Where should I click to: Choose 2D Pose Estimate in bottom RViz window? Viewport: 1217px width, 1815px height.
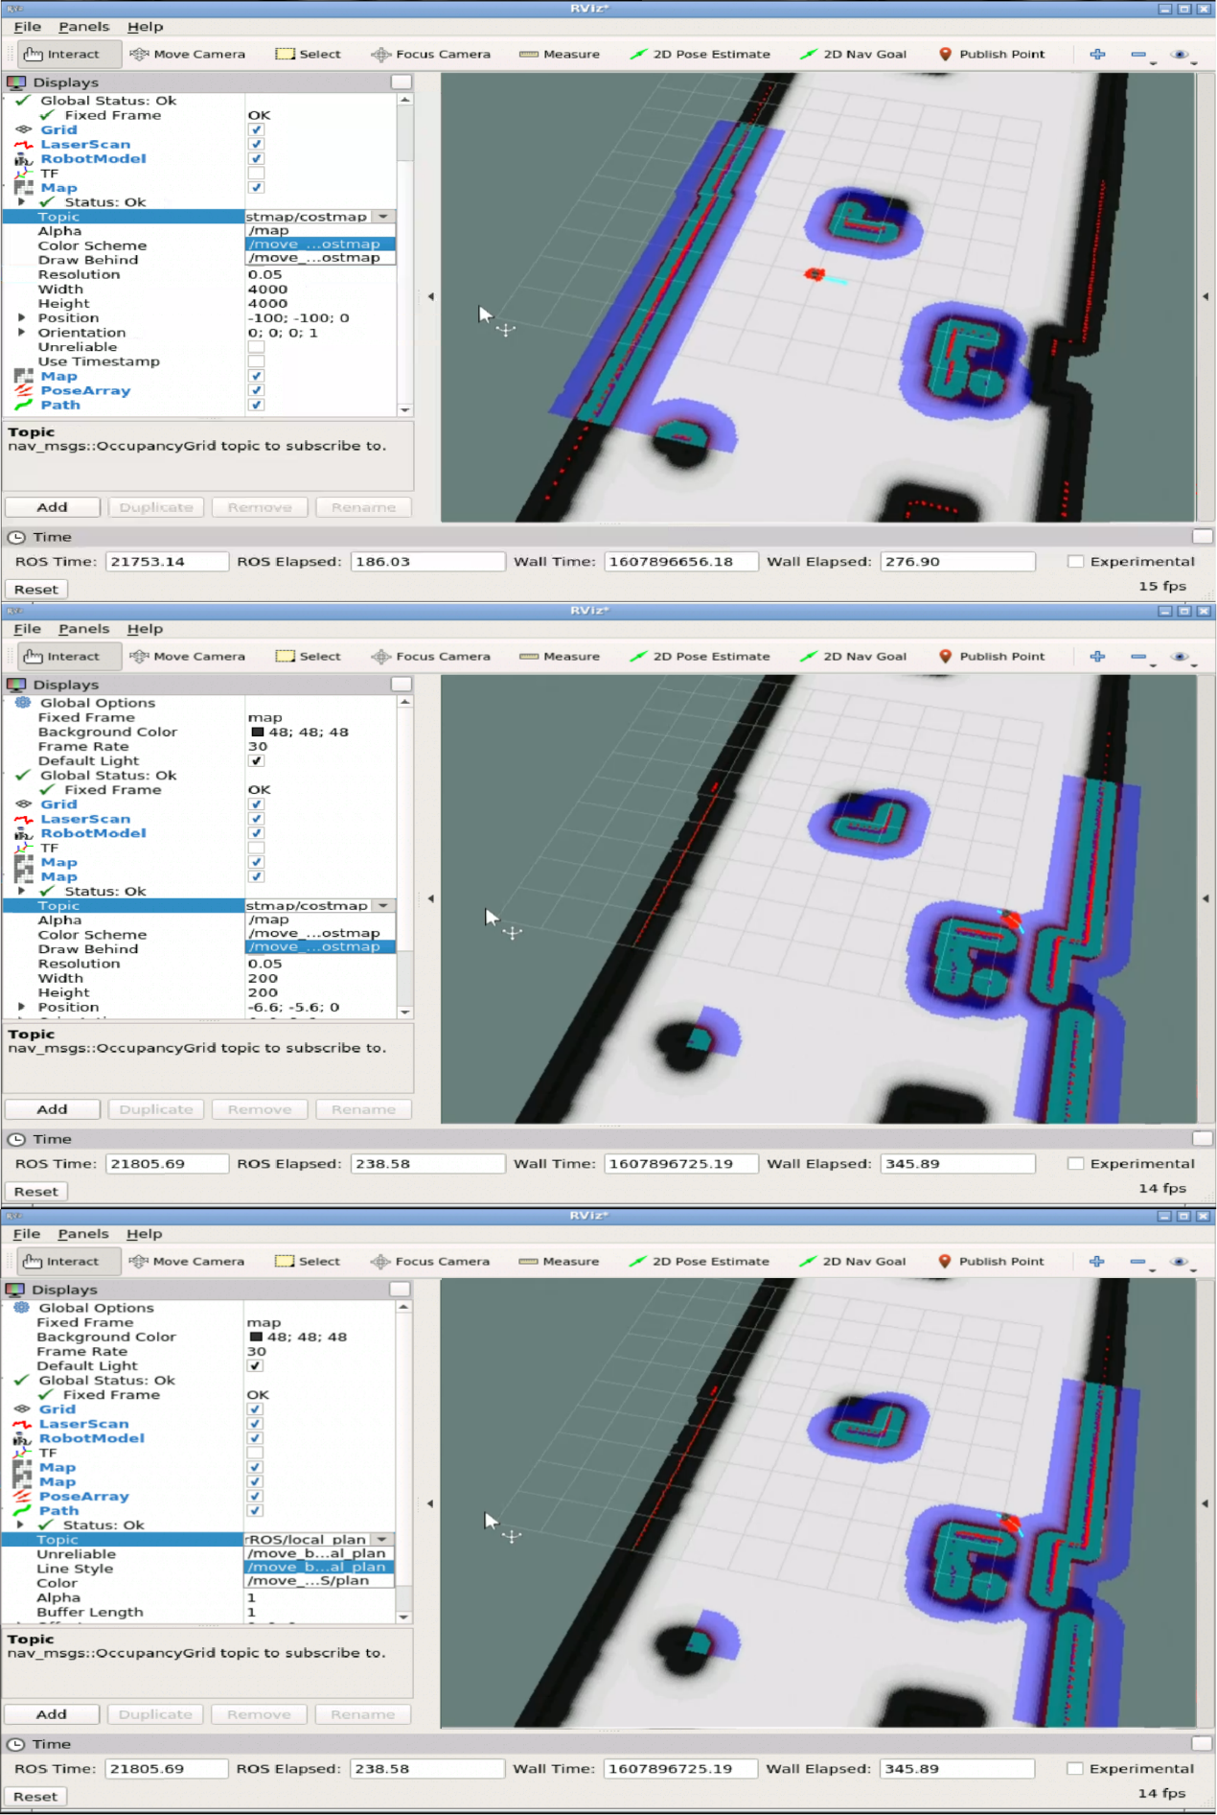click(x=699, y=1262)
